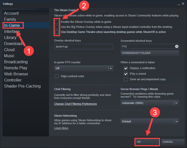
Task: Toggle Desktop Game Theatre checkbox
Action: tap(57, 32)
